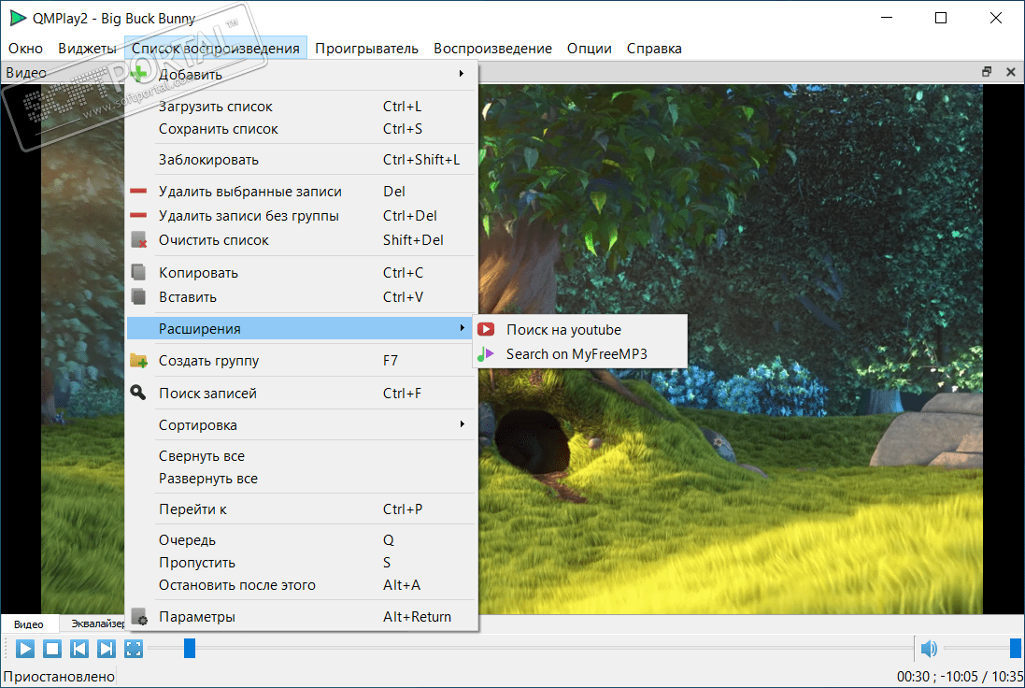
Task: Close the Видео dock panel
Action: (x=1011, y=72)
